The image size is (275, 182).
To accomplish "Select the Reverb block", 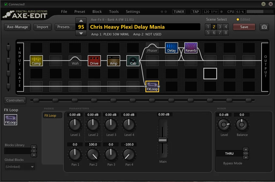I will pos(191,48).
